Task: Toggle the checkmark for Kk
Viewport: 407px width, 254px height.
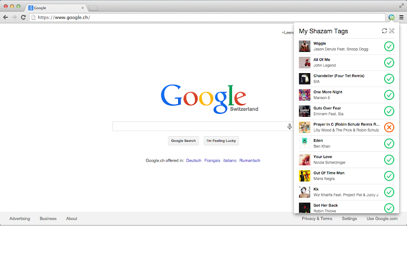Action: [x=389, y=192]
